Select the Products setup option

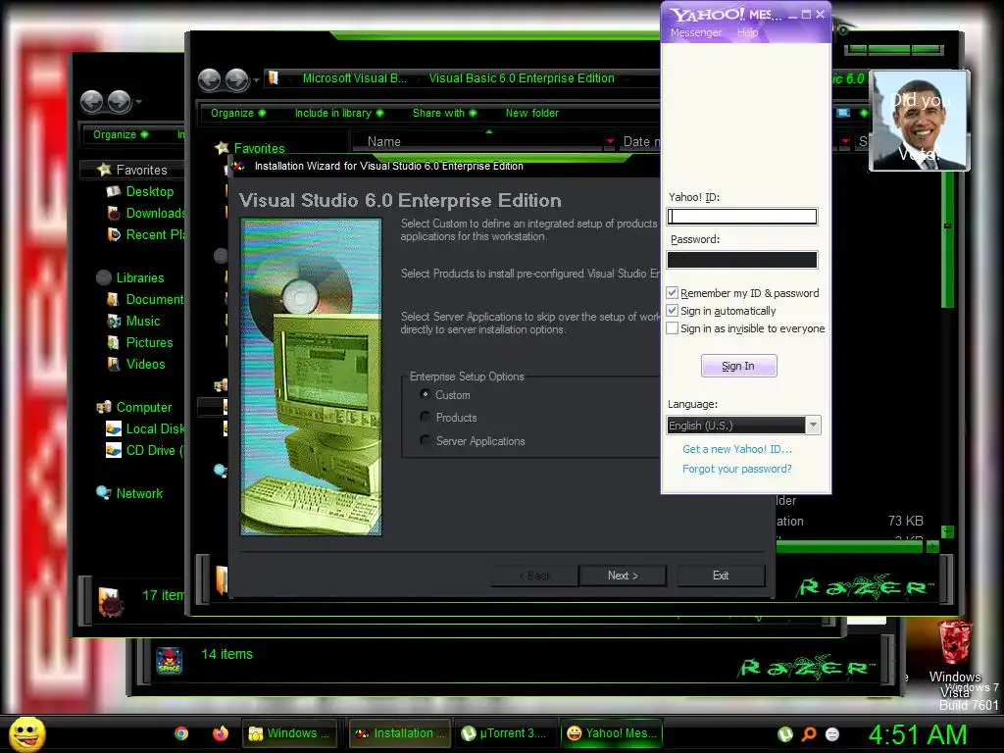click(425, 417)
